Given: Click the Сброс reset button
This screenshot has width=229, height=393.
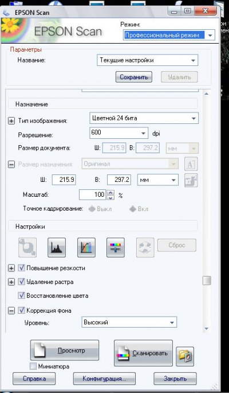Looking at the screenshot, I should (177, 245).
